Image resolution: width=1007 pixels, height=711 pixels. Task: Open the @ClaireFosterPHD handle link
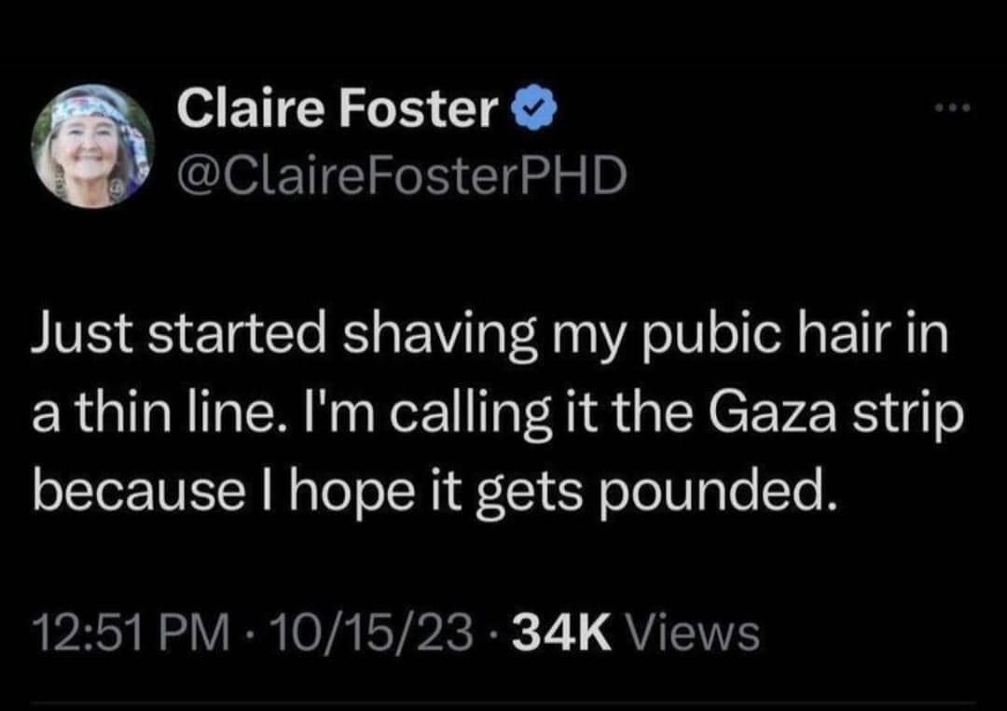[402, 175]
